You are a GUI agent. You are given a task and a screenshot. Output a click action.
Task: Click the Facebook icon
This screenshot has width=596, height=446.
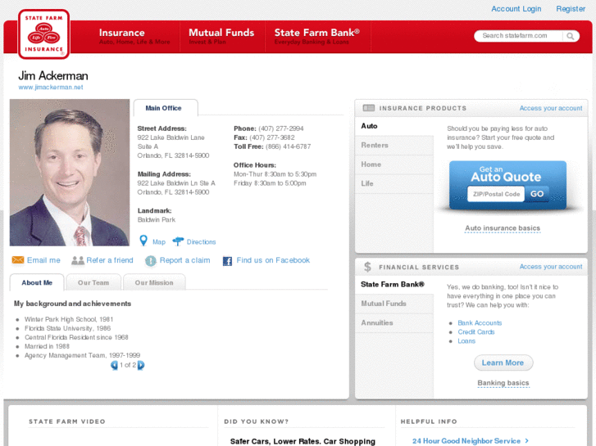[x=227, y=261]
